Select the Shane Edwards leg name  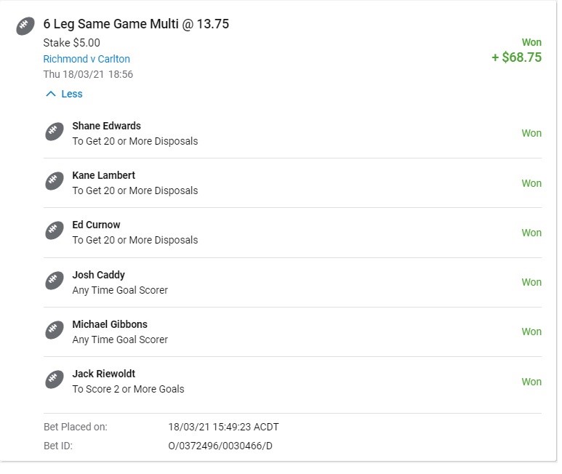[x=106, y=126]
